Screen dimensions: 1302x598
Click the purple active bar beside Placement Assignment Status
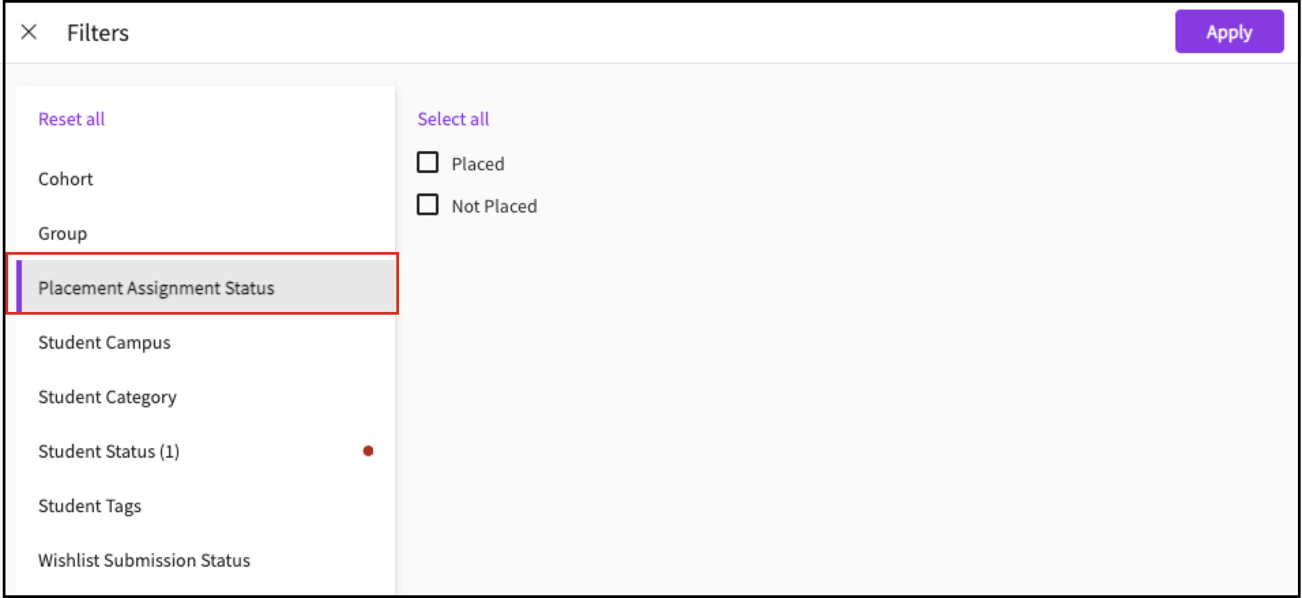[19, 287]
